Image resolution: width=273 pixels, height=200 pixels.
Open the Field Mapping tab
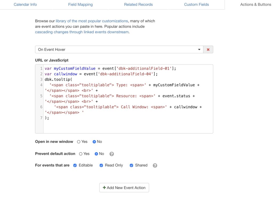pos(80,5)
